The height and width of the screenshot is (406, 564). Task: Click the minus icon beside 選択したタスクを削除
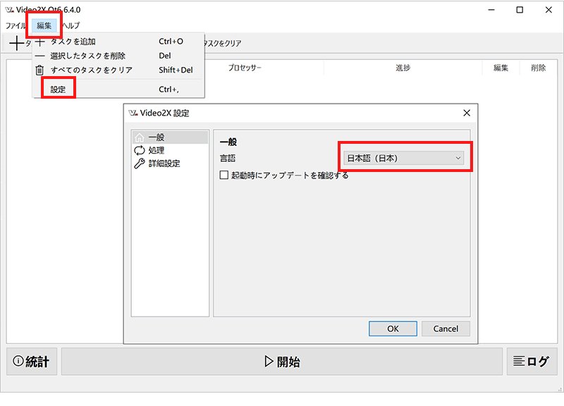coord(39,56)
